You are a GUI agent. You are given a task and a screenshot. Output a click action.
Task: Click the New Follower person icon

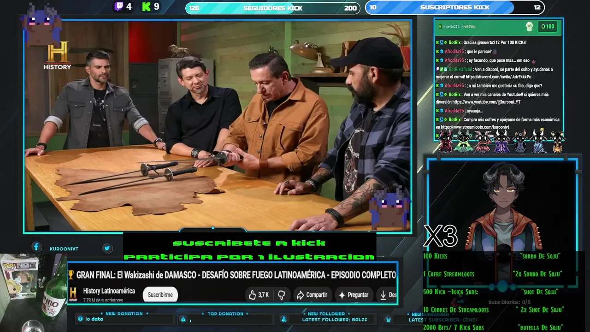click(x=284, y=319)
